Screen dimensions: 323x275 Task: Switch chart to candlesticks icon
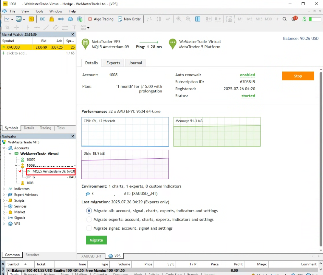point(158,19)
